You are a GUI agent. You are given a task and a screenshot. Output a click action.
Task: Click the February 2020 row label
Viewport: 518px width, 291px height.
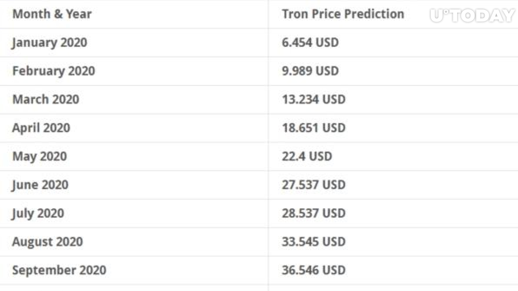[54, 71]
